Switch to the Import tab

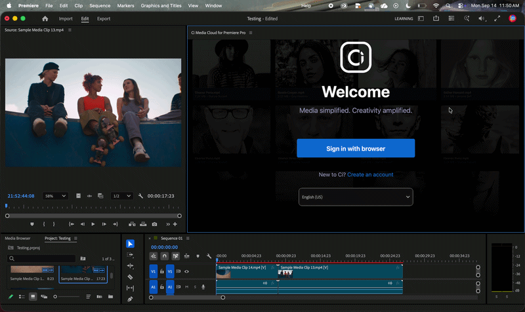(x=66, y=19)
